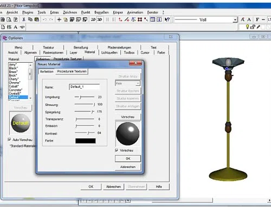The width and height of the screenshot is (271, 208).
Task: Select Chrome in the Material list
Action: click(15, 83)
